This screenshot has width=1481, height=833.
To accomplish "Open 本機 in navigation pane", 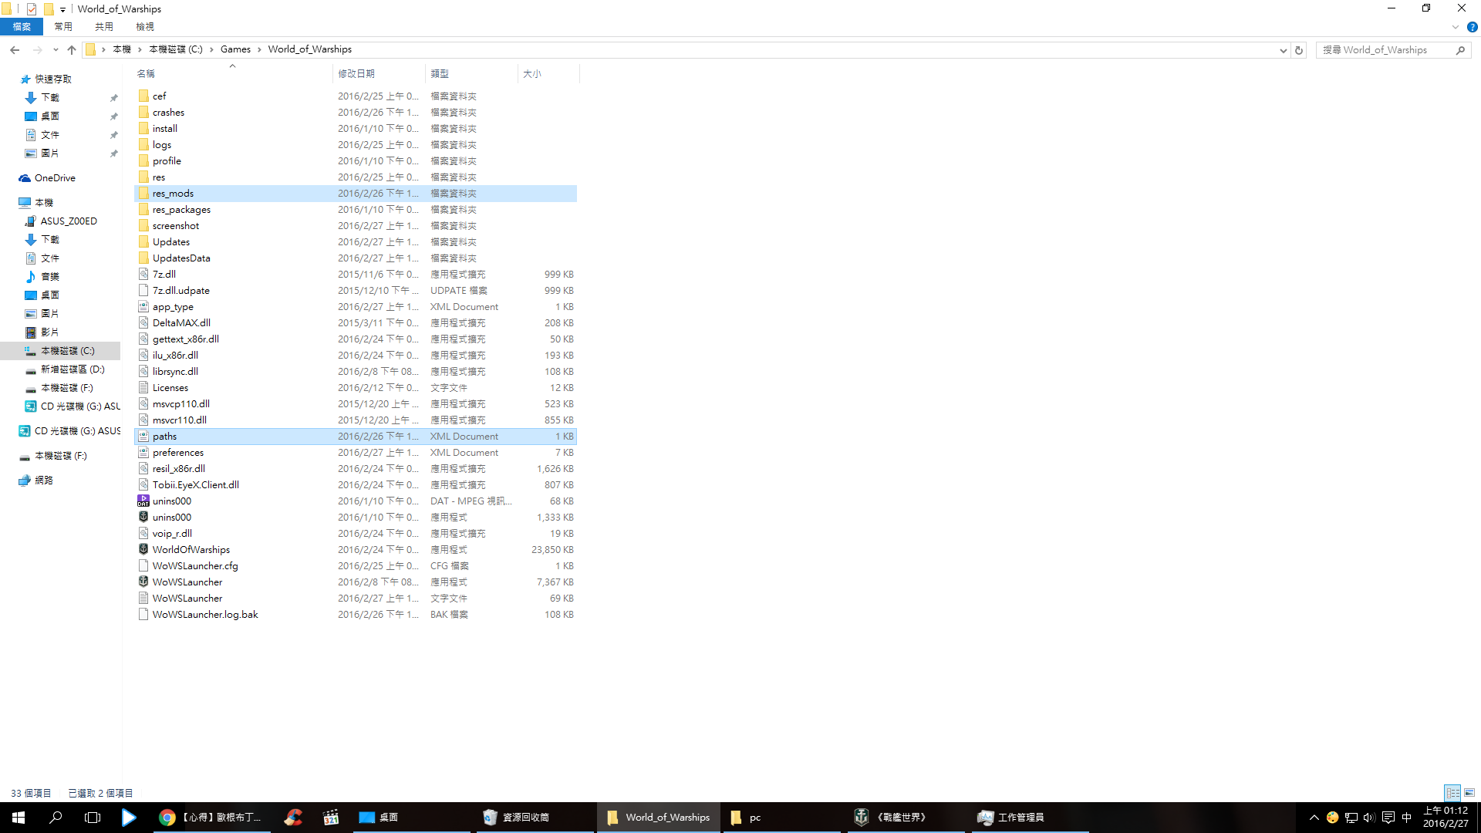I will (x=44, y=203).
